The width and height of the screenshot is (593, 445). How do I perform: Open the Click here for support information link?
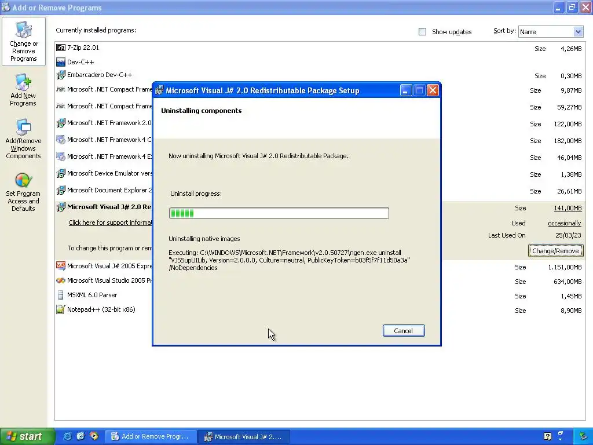[110, 222]
